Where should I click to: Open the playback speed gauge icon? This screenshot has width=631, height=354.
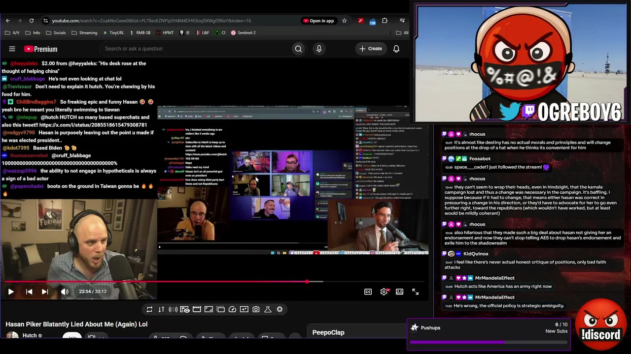pos(232,309)
